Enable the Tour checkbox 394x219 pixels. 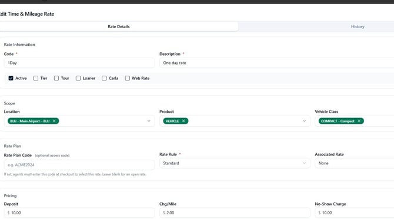click(x=56, y=78)
